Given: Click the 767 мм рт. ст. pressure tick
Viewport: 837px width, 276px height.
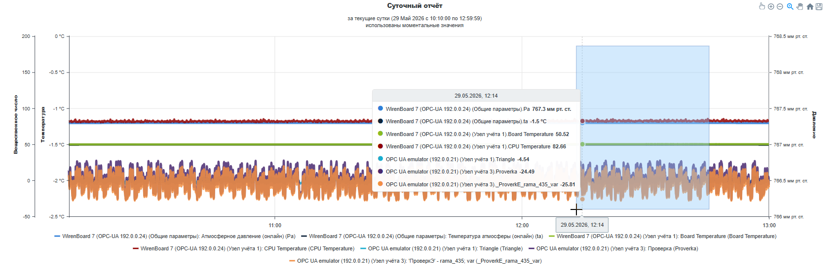Looking at the screenshot, I should pos(789,145).
